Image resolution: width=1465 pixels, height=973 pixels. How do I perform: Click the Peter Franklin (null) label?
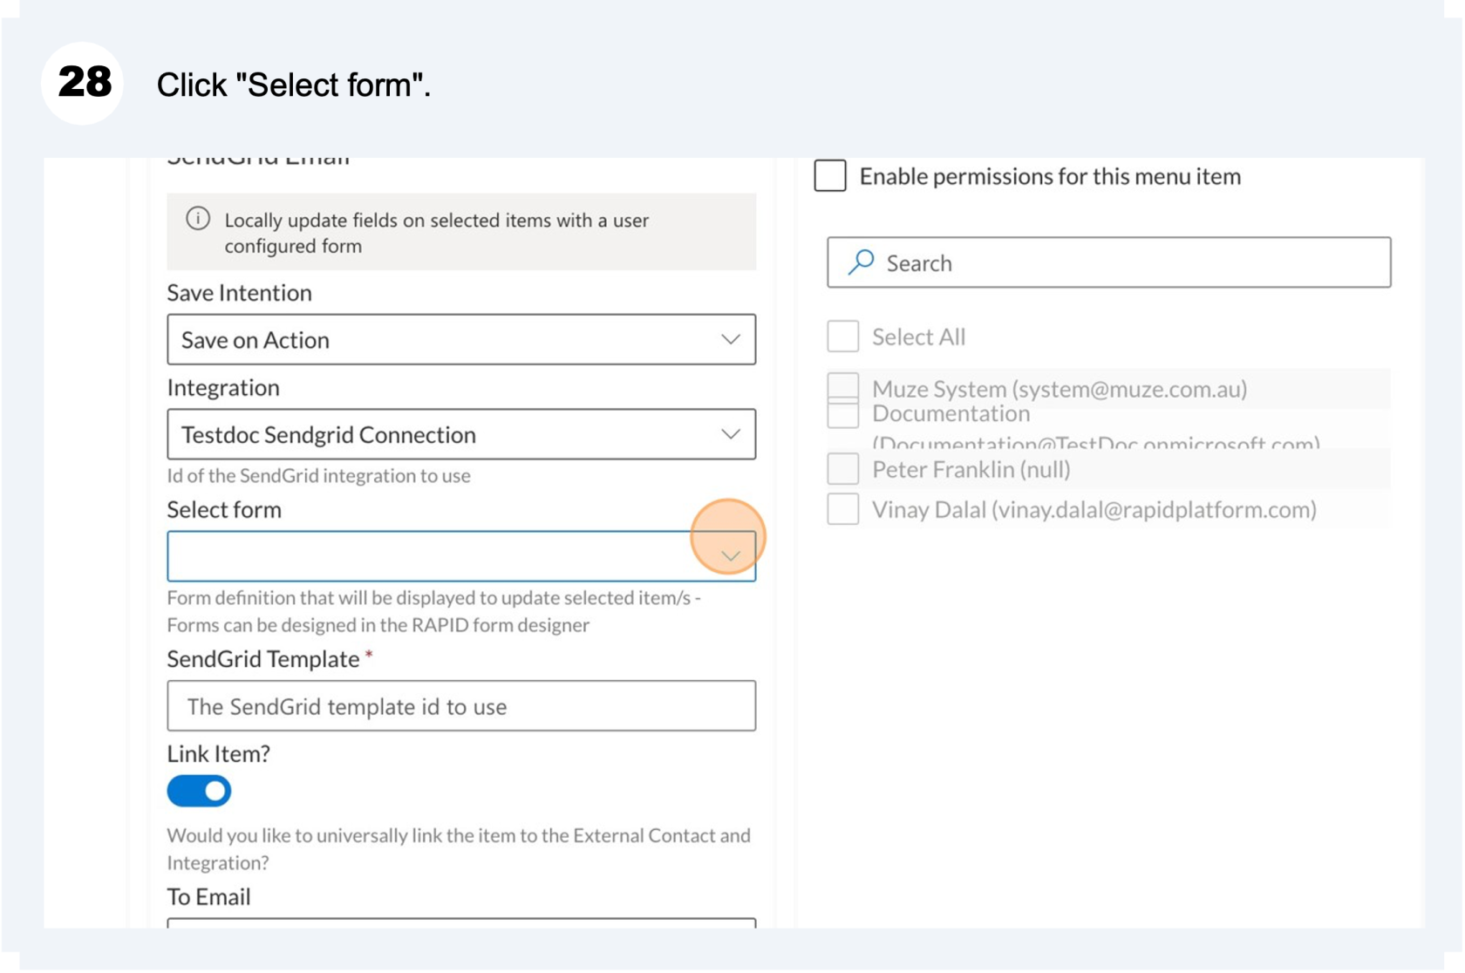pos(971,469)
